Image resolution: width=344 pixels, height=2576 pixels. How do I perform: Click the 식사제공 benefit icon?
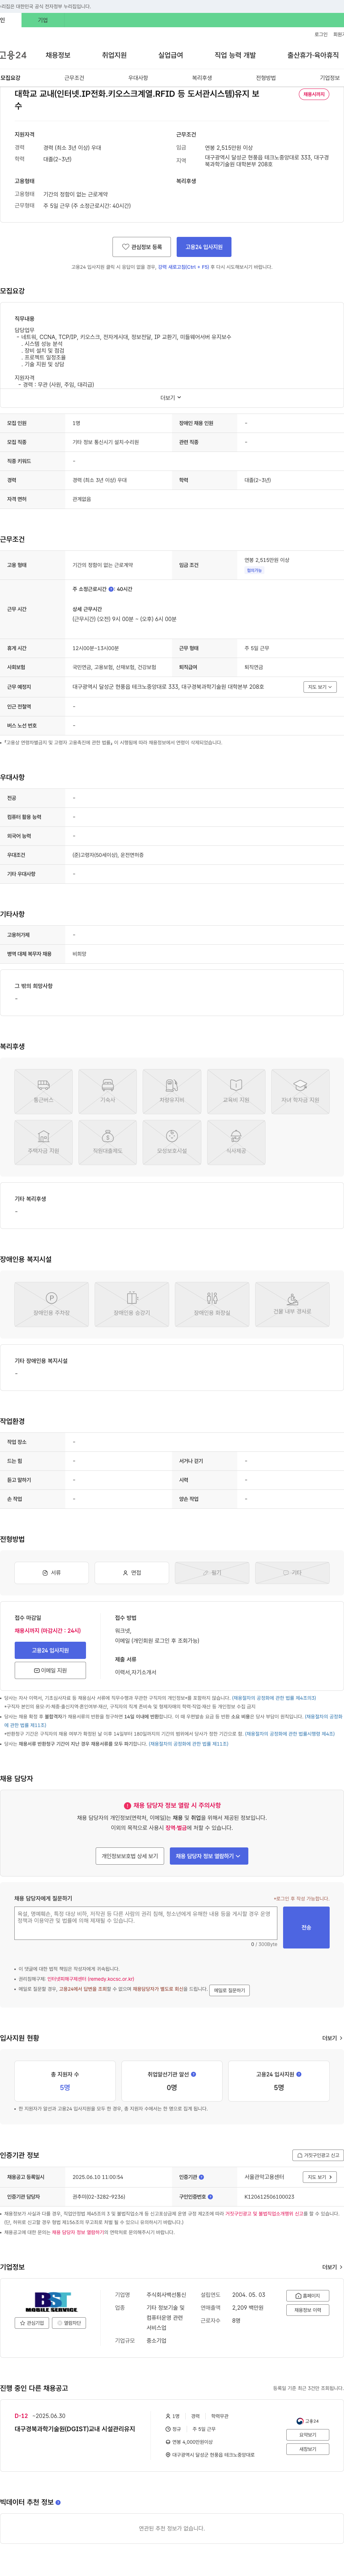point(236,1142)
